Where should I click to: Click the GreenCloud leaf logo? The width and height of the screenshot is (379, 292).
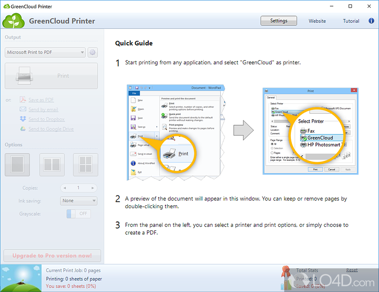pyautogui.click(x=14, y=21)
